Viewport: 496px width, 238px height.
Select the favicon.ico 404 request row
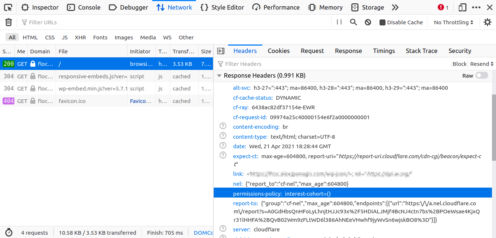[x=106, y=101]
